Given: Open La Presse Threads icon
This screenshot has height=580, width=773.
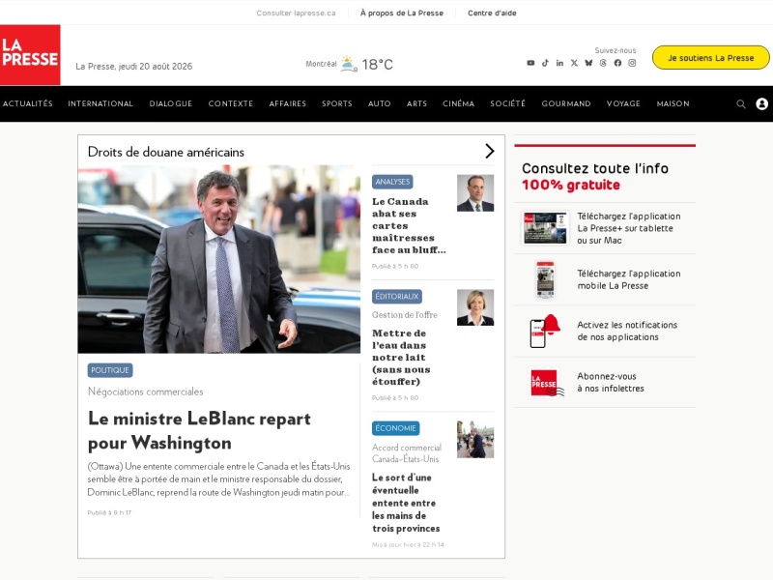Looking at the screenshot, I should coord(603,63).
